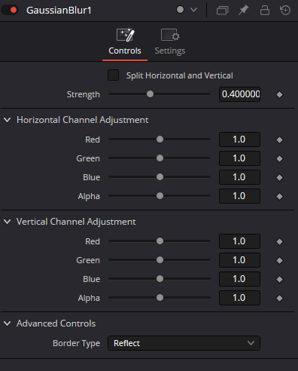The width and height of the screenshot is (298, 371).
Task: Click the Border Type label
Action: (x=77, y=343)
